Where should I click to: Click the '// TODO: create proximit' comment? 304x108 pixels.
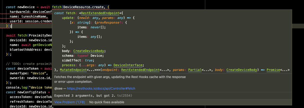(29, 64)
